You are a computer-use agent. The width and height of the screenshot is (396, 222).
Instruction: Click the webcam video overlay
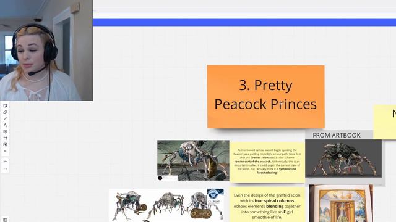[x=46, y=51]
